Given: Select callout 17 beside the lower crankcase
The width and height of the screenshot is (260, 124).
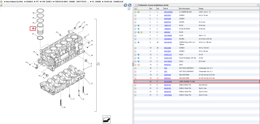Looking at the screenshot, I should pyautogui.click(x=92, y=84).
